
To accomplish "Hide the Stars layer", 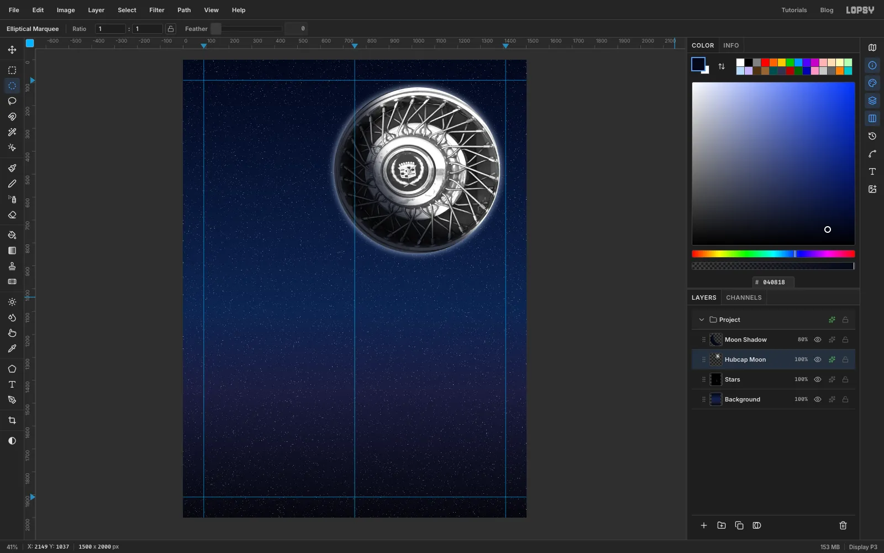I will tap(818, 379).
